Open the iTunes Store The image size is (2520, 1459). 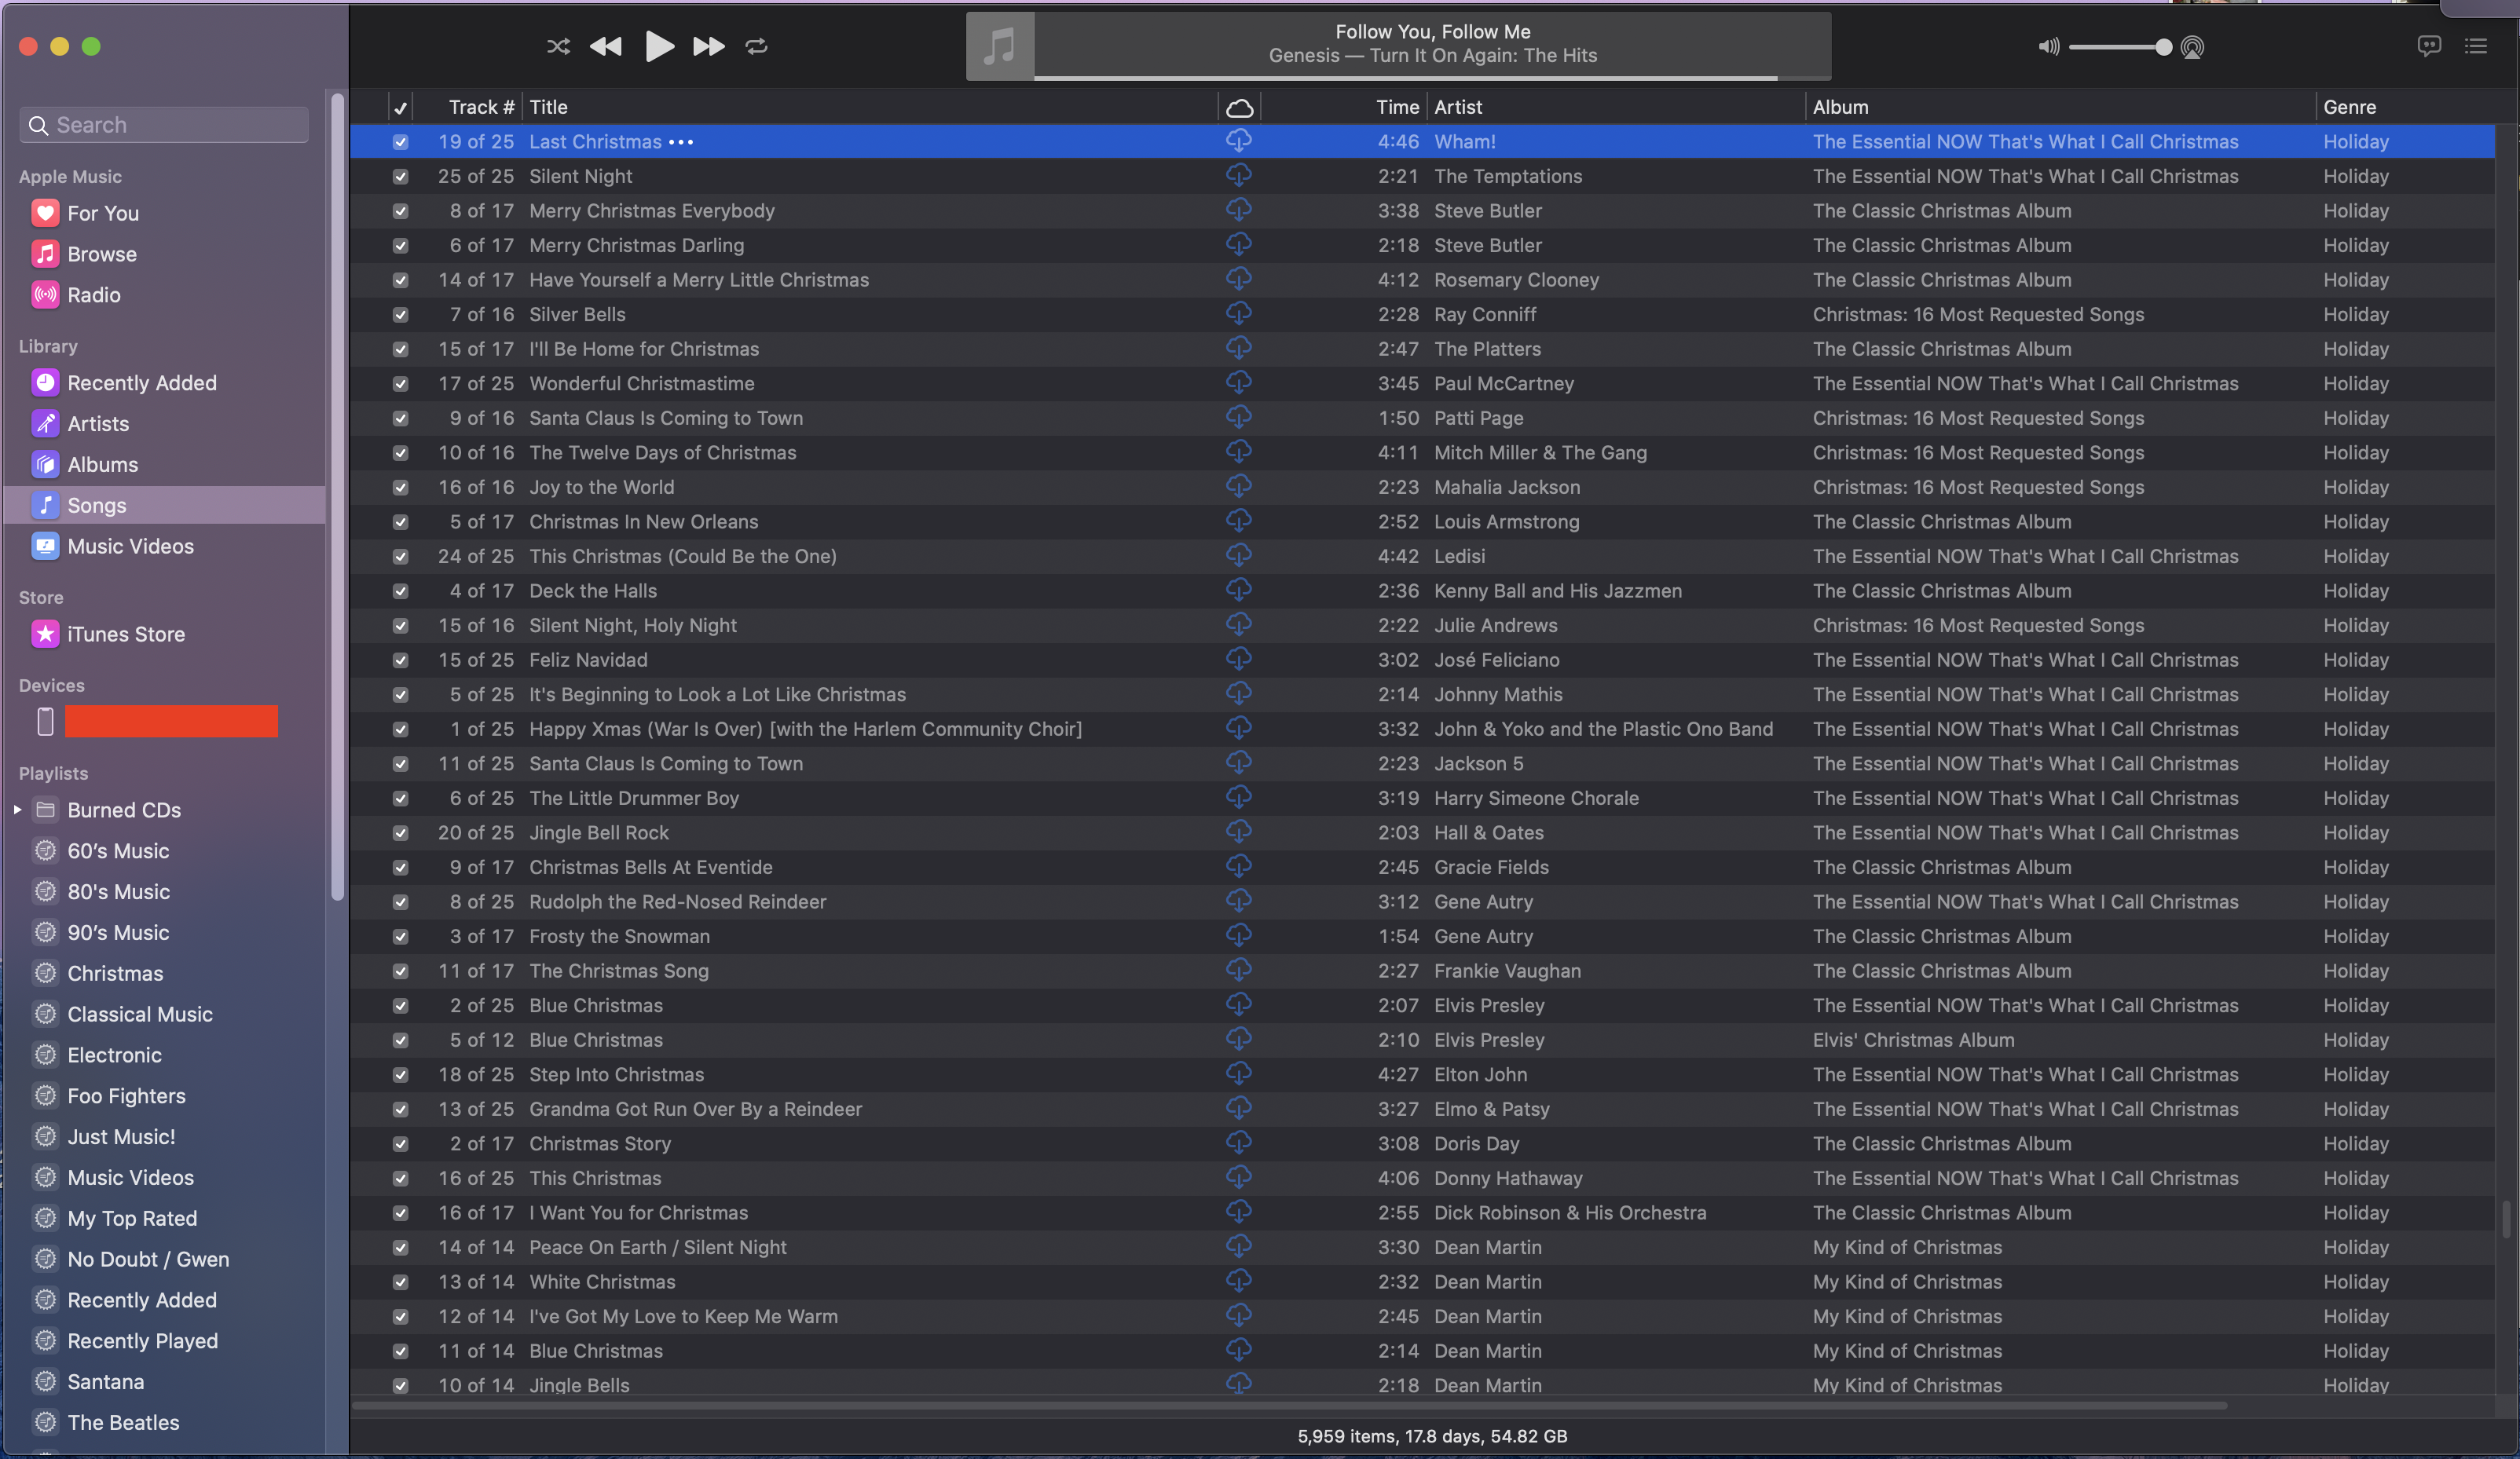[x=125, y=634]
